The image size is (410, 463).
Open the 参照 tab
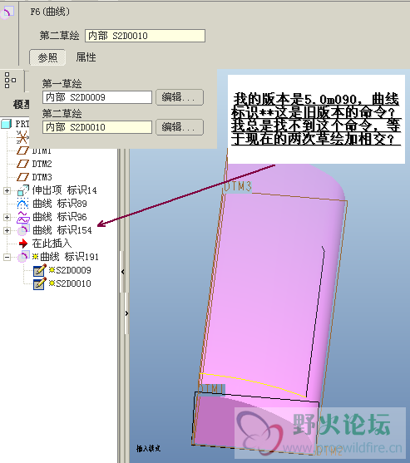pyautogui.click(x=47, y=57)
